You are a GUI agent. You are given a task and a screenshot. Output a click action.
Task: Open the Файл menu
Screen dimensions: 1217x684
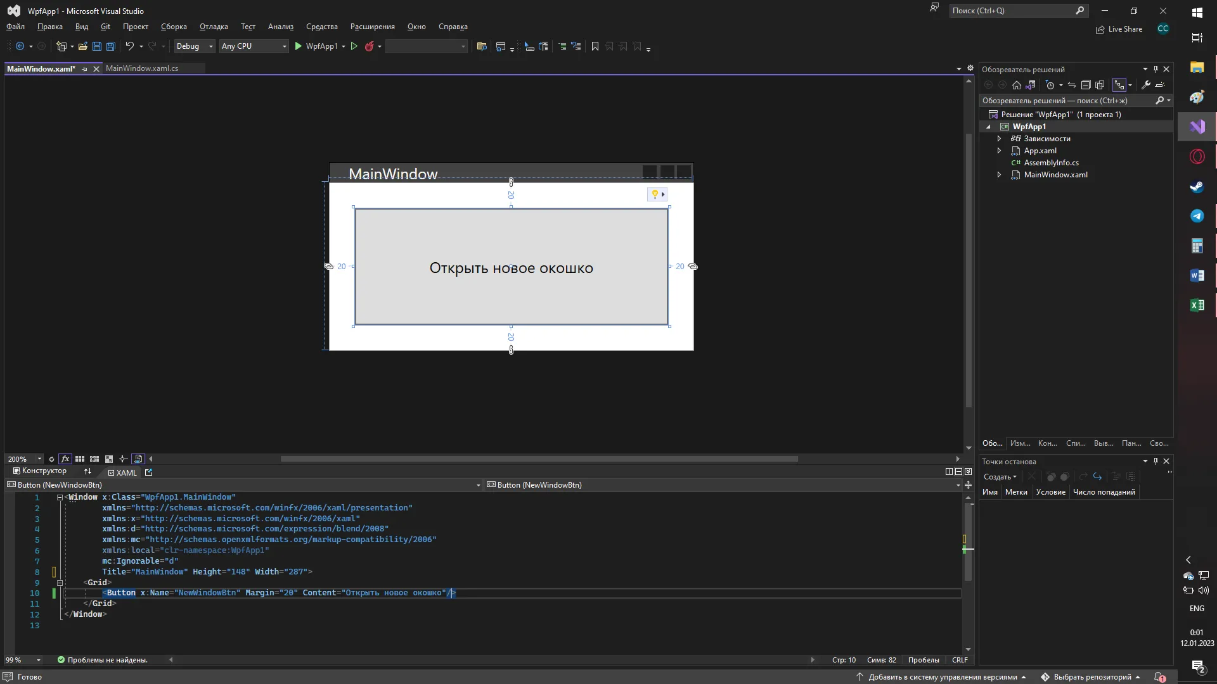point(15,27)
